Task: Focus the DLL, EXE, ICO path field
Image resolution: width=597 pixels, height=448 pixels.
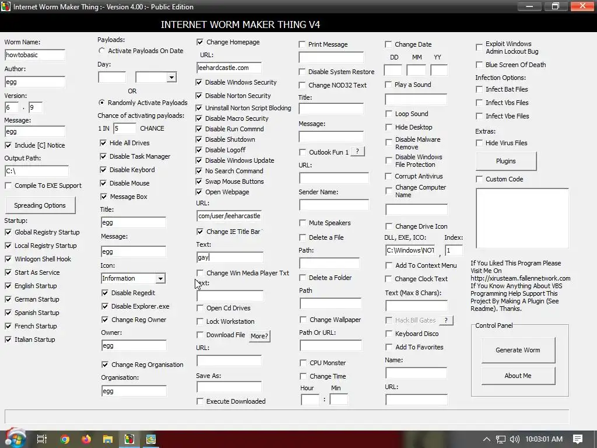Action: (410, 250)
